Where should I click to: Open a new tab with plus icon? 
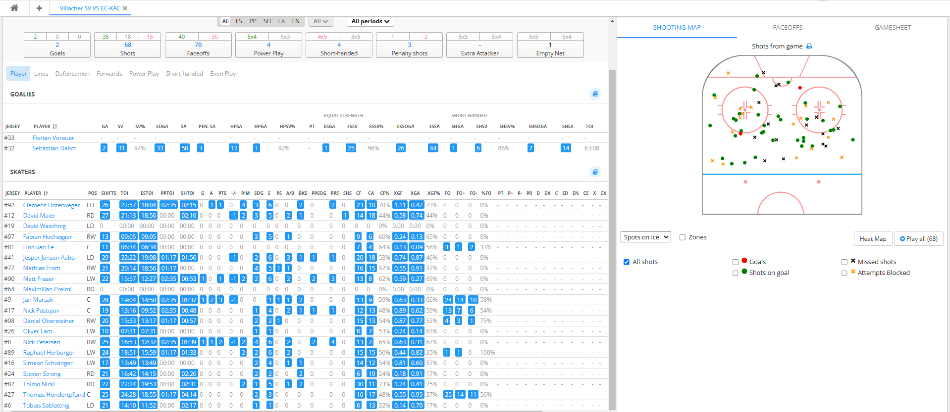pos(39,8)
